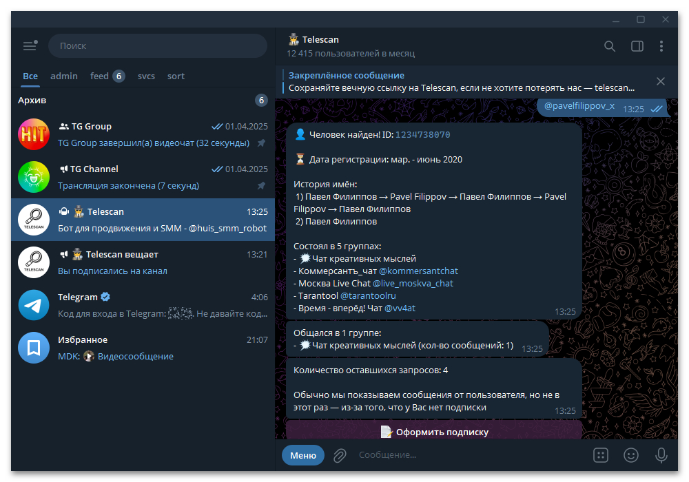Image resolution: width=689 pixels, height=482 pixels.
Task: Open the bot commands keyboard icon
Action: pos(601,455)
